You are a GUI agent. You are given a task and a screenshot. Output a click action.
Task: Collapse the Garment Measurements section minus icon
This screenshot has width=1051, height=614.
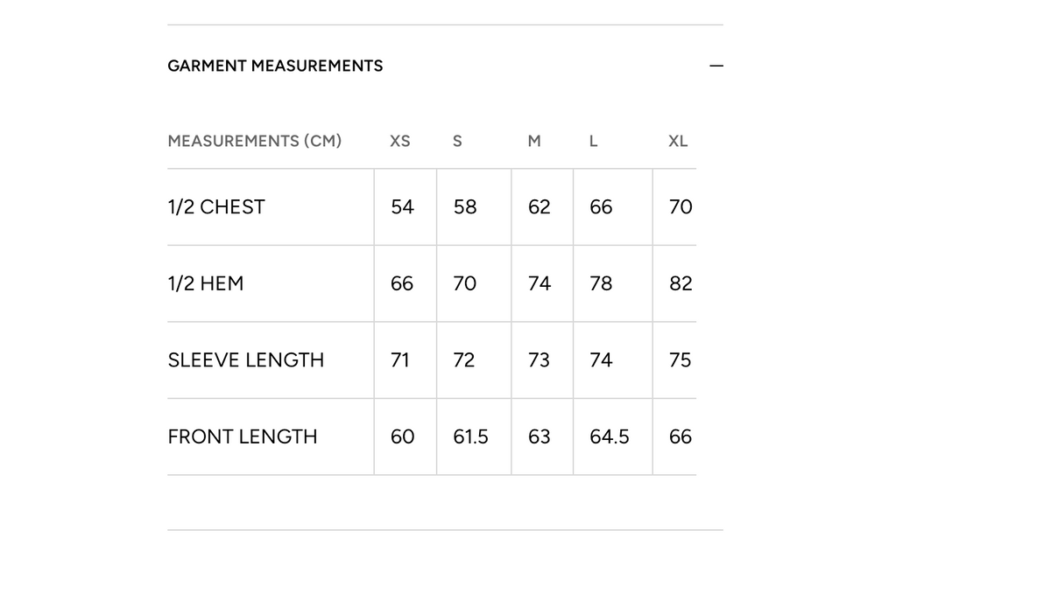(716, 66)
